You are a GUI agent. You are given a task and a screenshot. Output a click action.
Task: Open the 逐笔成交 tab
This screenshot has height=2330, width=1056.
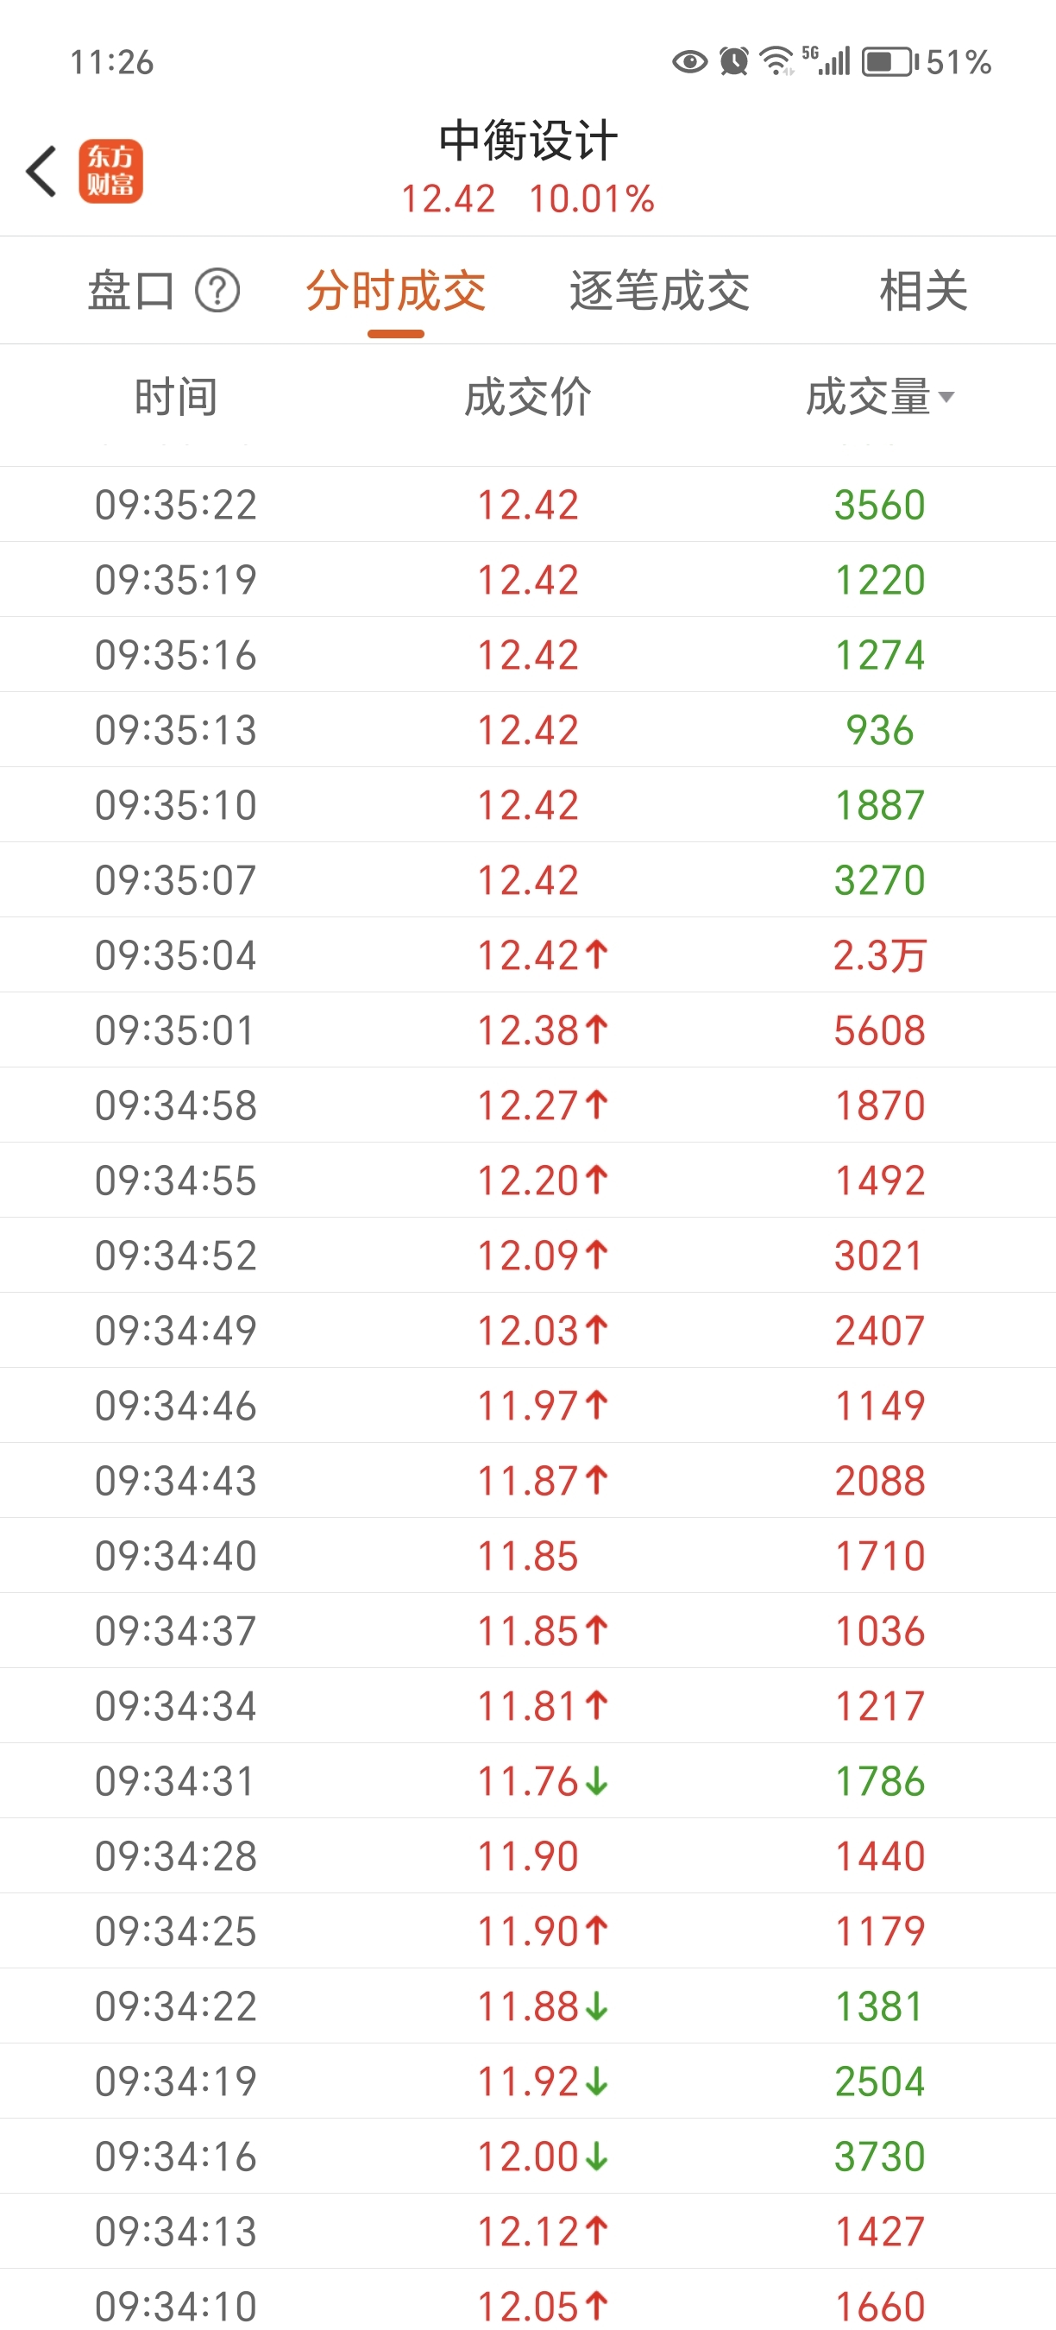[x=659, y=292]
